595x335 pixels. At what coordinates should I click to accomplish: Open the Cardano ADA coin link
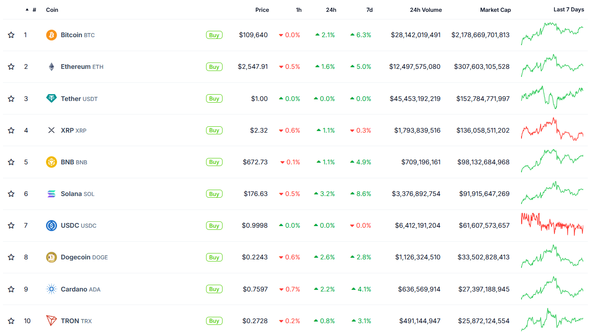81,289
